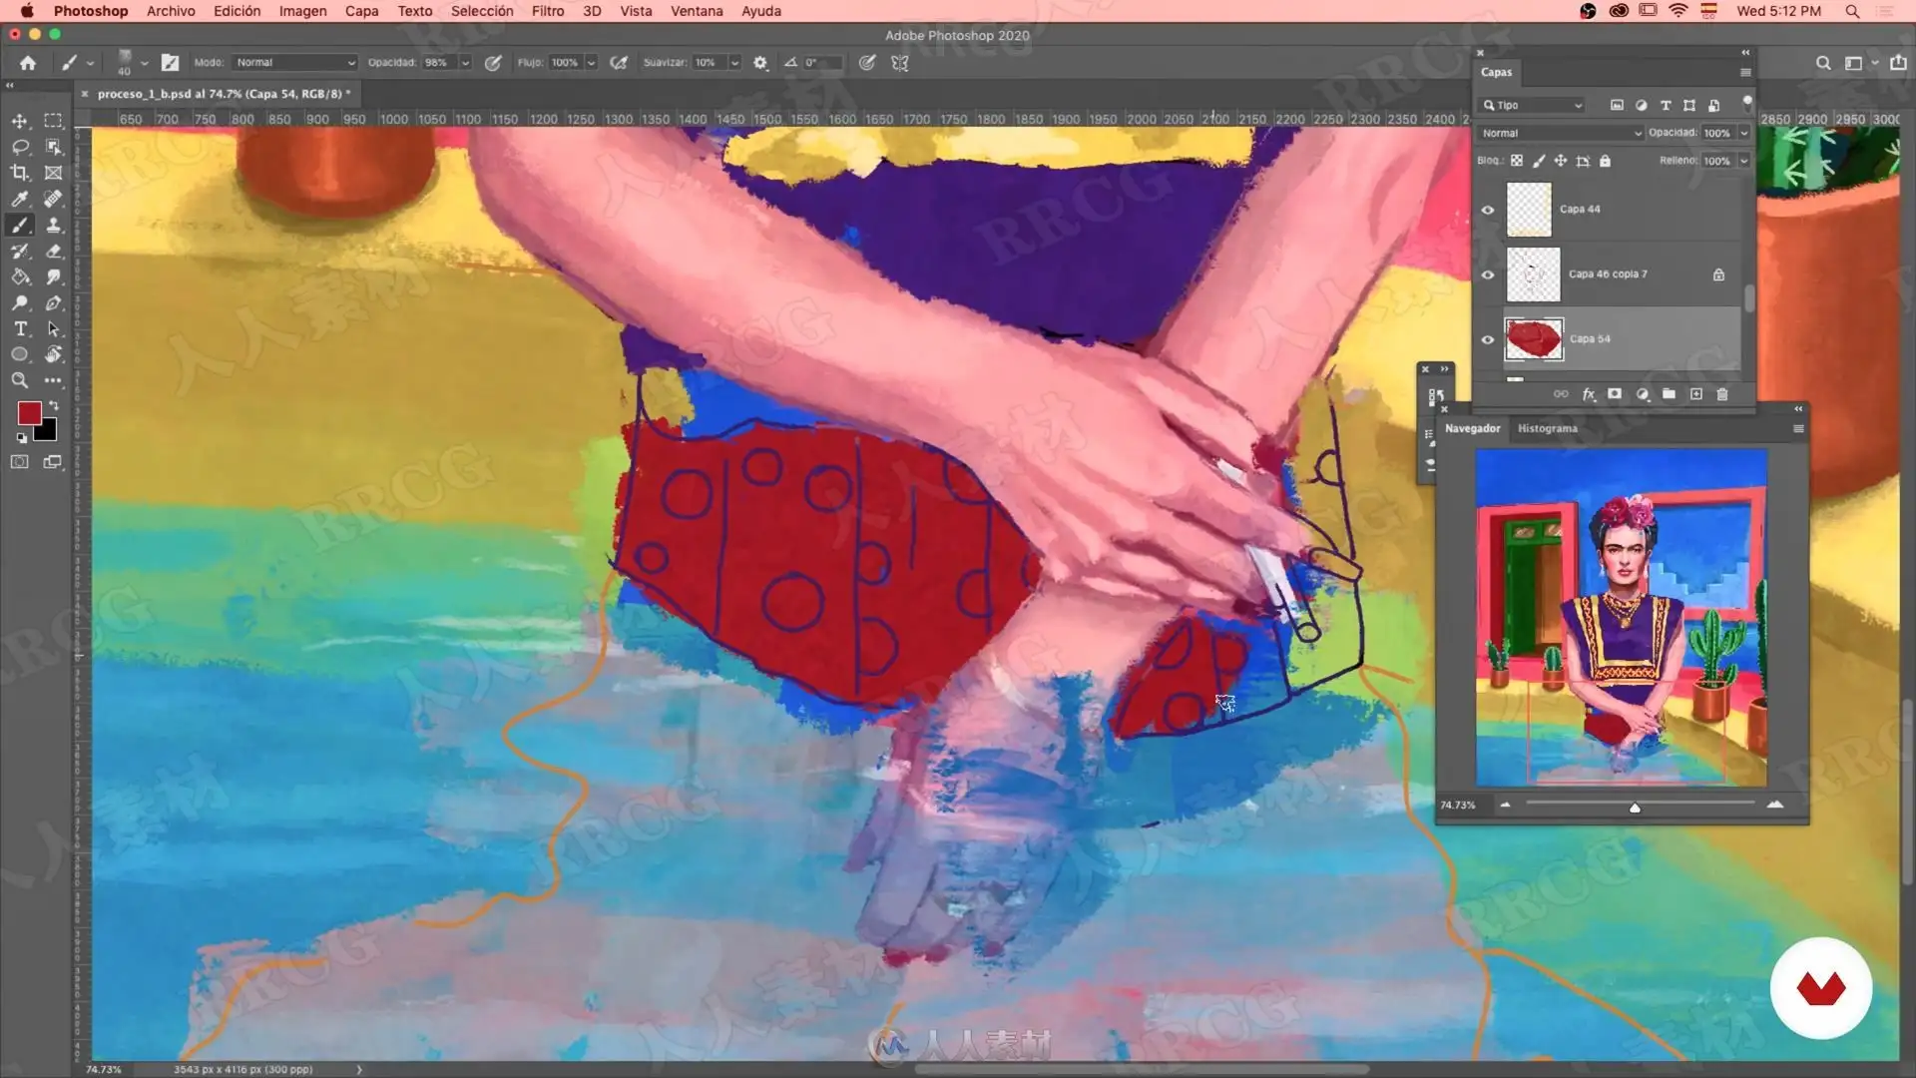Expand the Opacidad brush dropdown arrow
This screenshot has height=1078, width=1916.
tap(465, 62)
